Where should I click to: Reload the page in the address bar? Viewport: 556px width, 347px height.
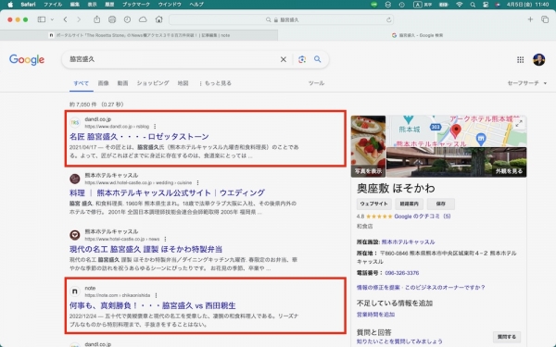point(388,19)
